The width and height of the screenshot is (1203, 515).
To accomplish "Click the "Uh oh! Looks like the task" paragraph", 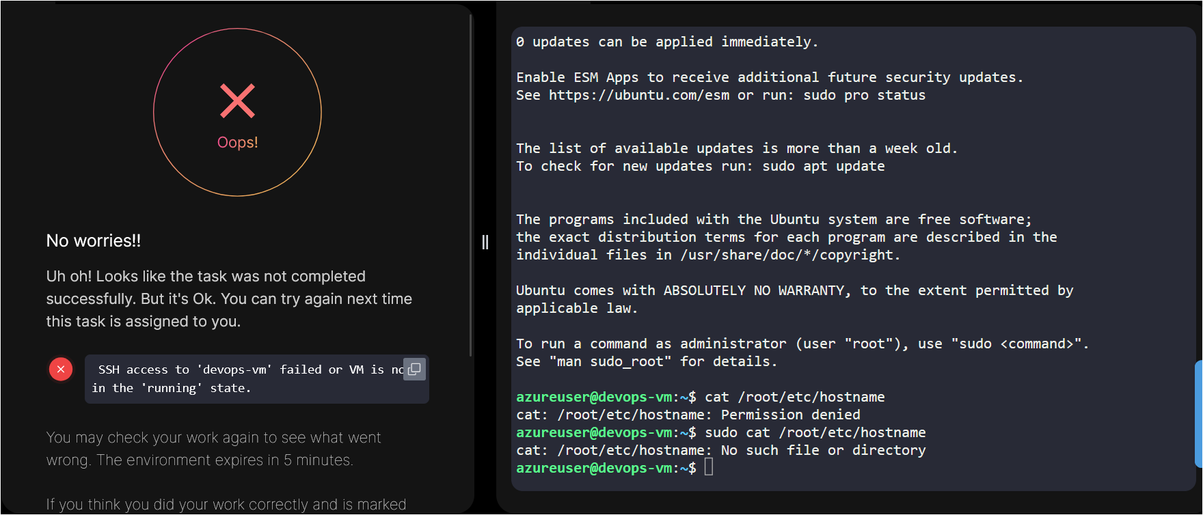I will (229, 298).
